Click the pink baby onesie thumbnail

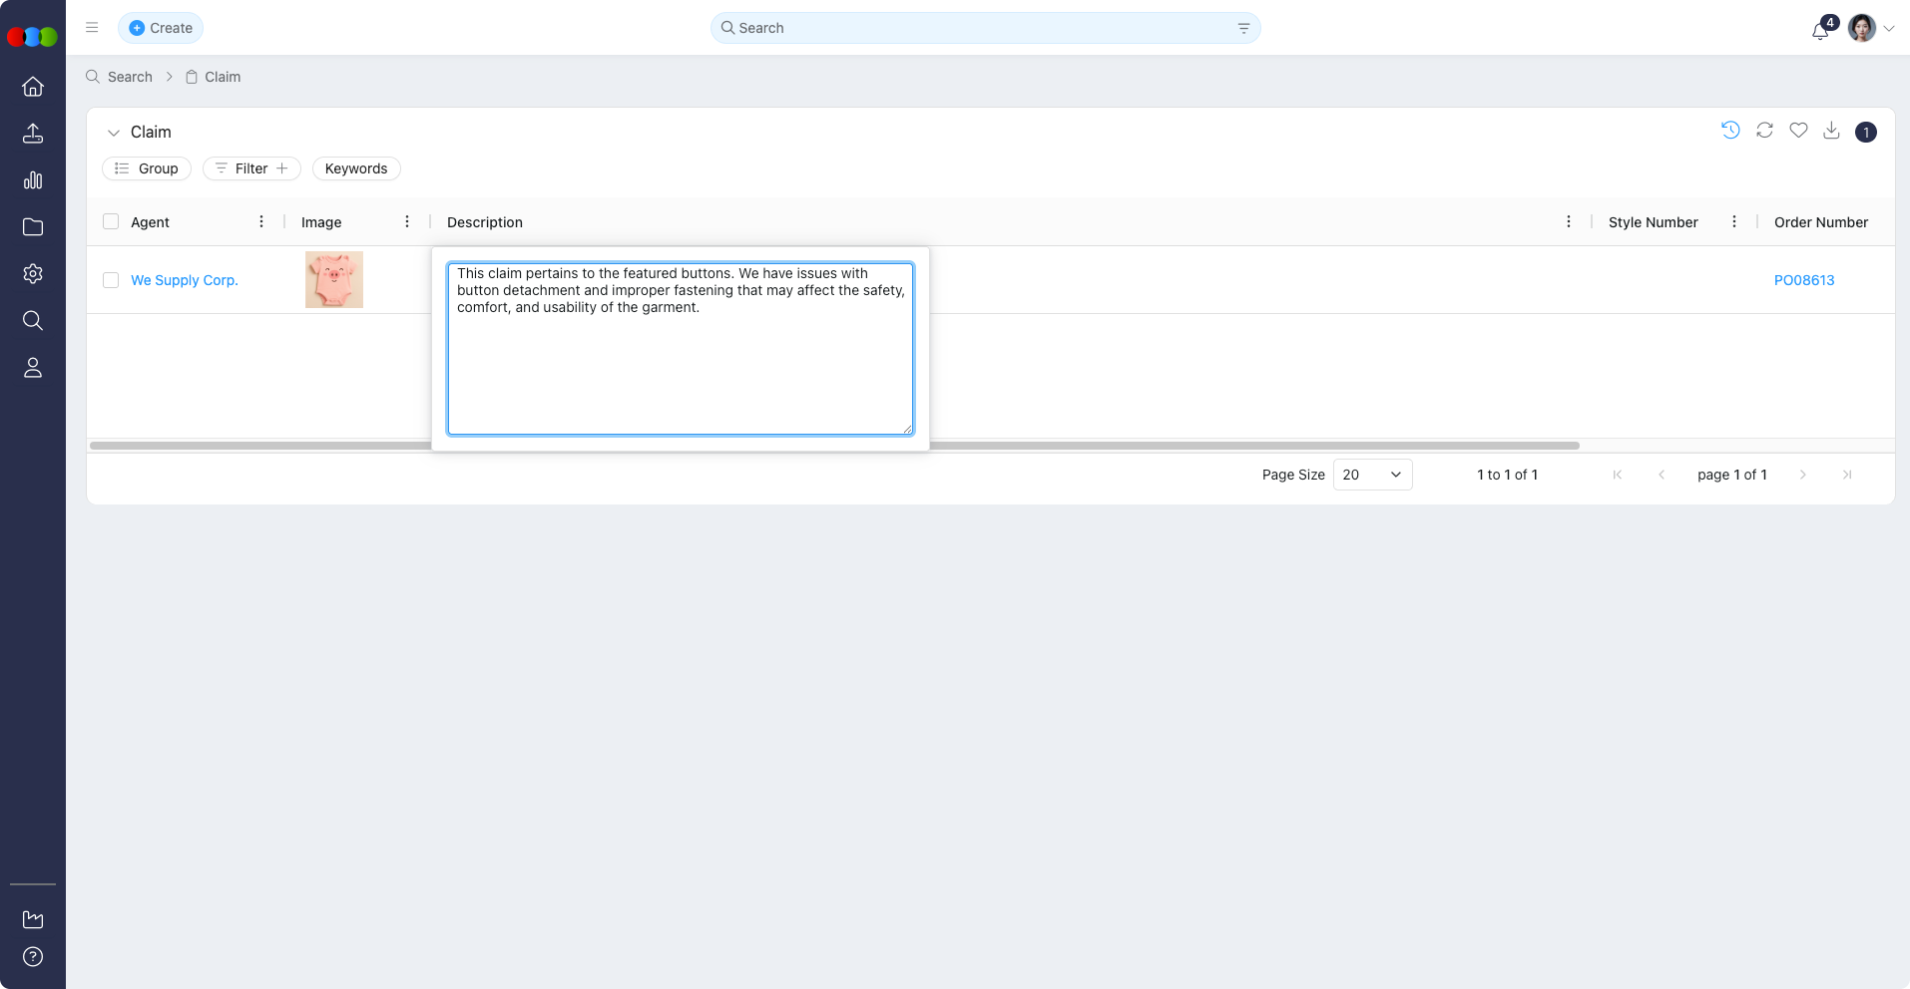(334, 280)
